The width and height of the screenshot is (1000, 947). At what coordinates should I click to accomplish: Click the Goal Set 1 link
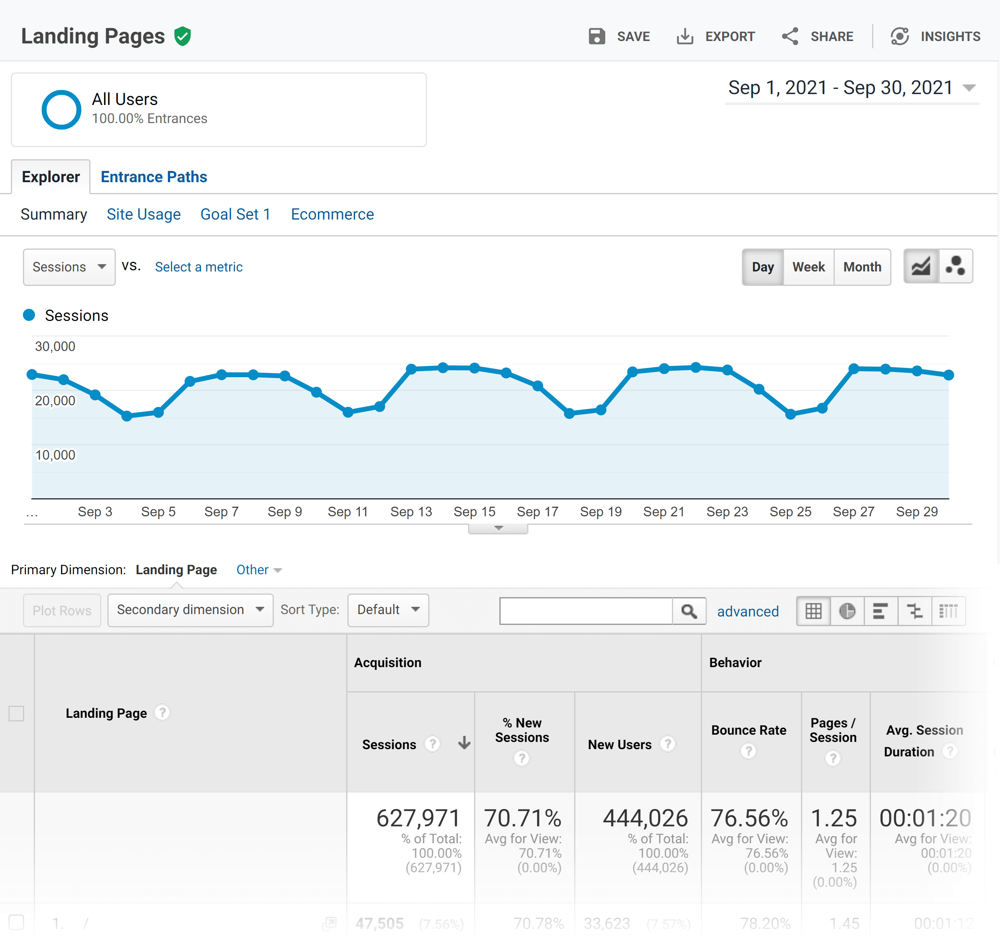pyautogui.click(x=235, y=214)
